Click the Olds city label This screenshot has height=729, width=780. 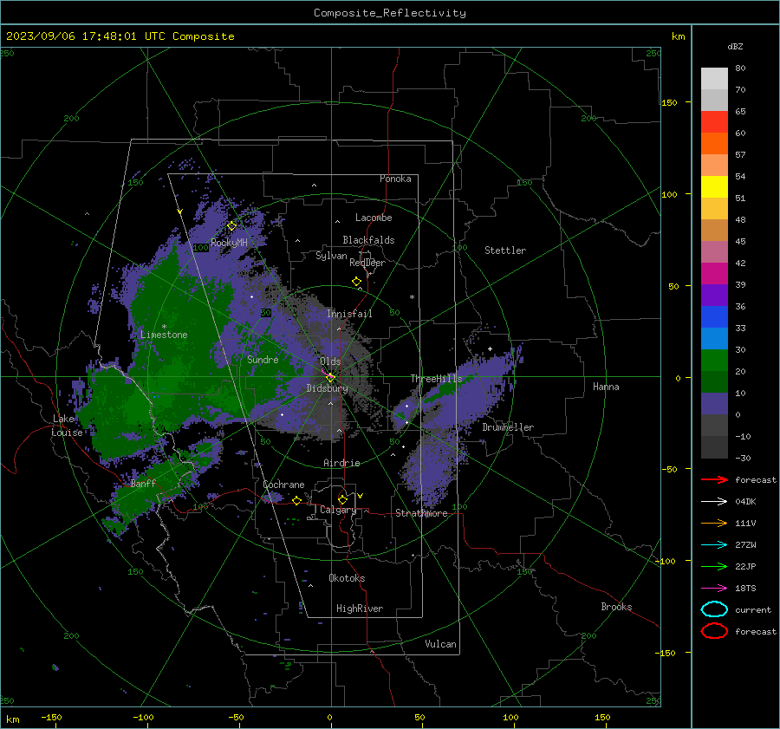330,361
